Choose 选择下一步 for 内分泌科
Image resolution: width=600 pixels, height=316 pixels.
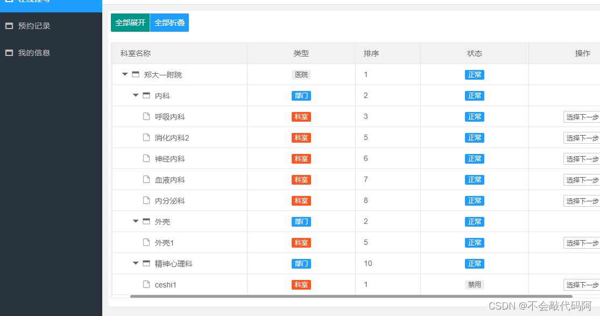[x=582, y=201]
